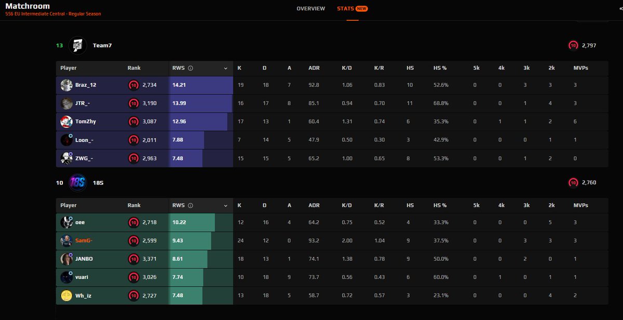Click skill level badge in JTR_- row
Viewport: 623px width, 320px height.
coord(133,103)
